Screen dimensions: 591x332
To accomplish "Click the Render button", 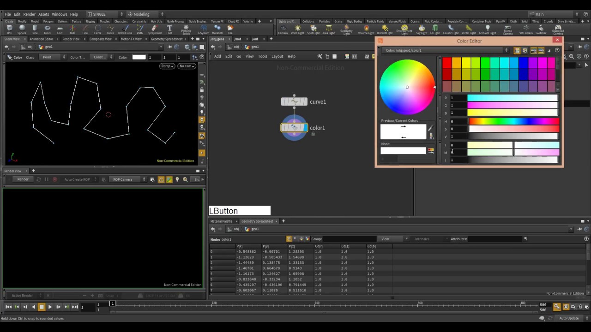I will pyautogui.click(x=23, y=179).
